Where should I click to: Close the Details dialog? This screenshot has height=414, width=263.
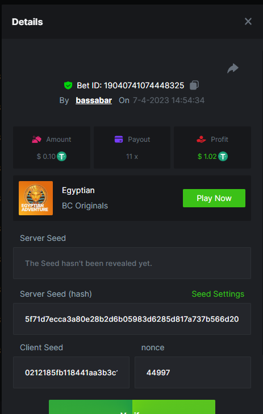coord(248,22)
